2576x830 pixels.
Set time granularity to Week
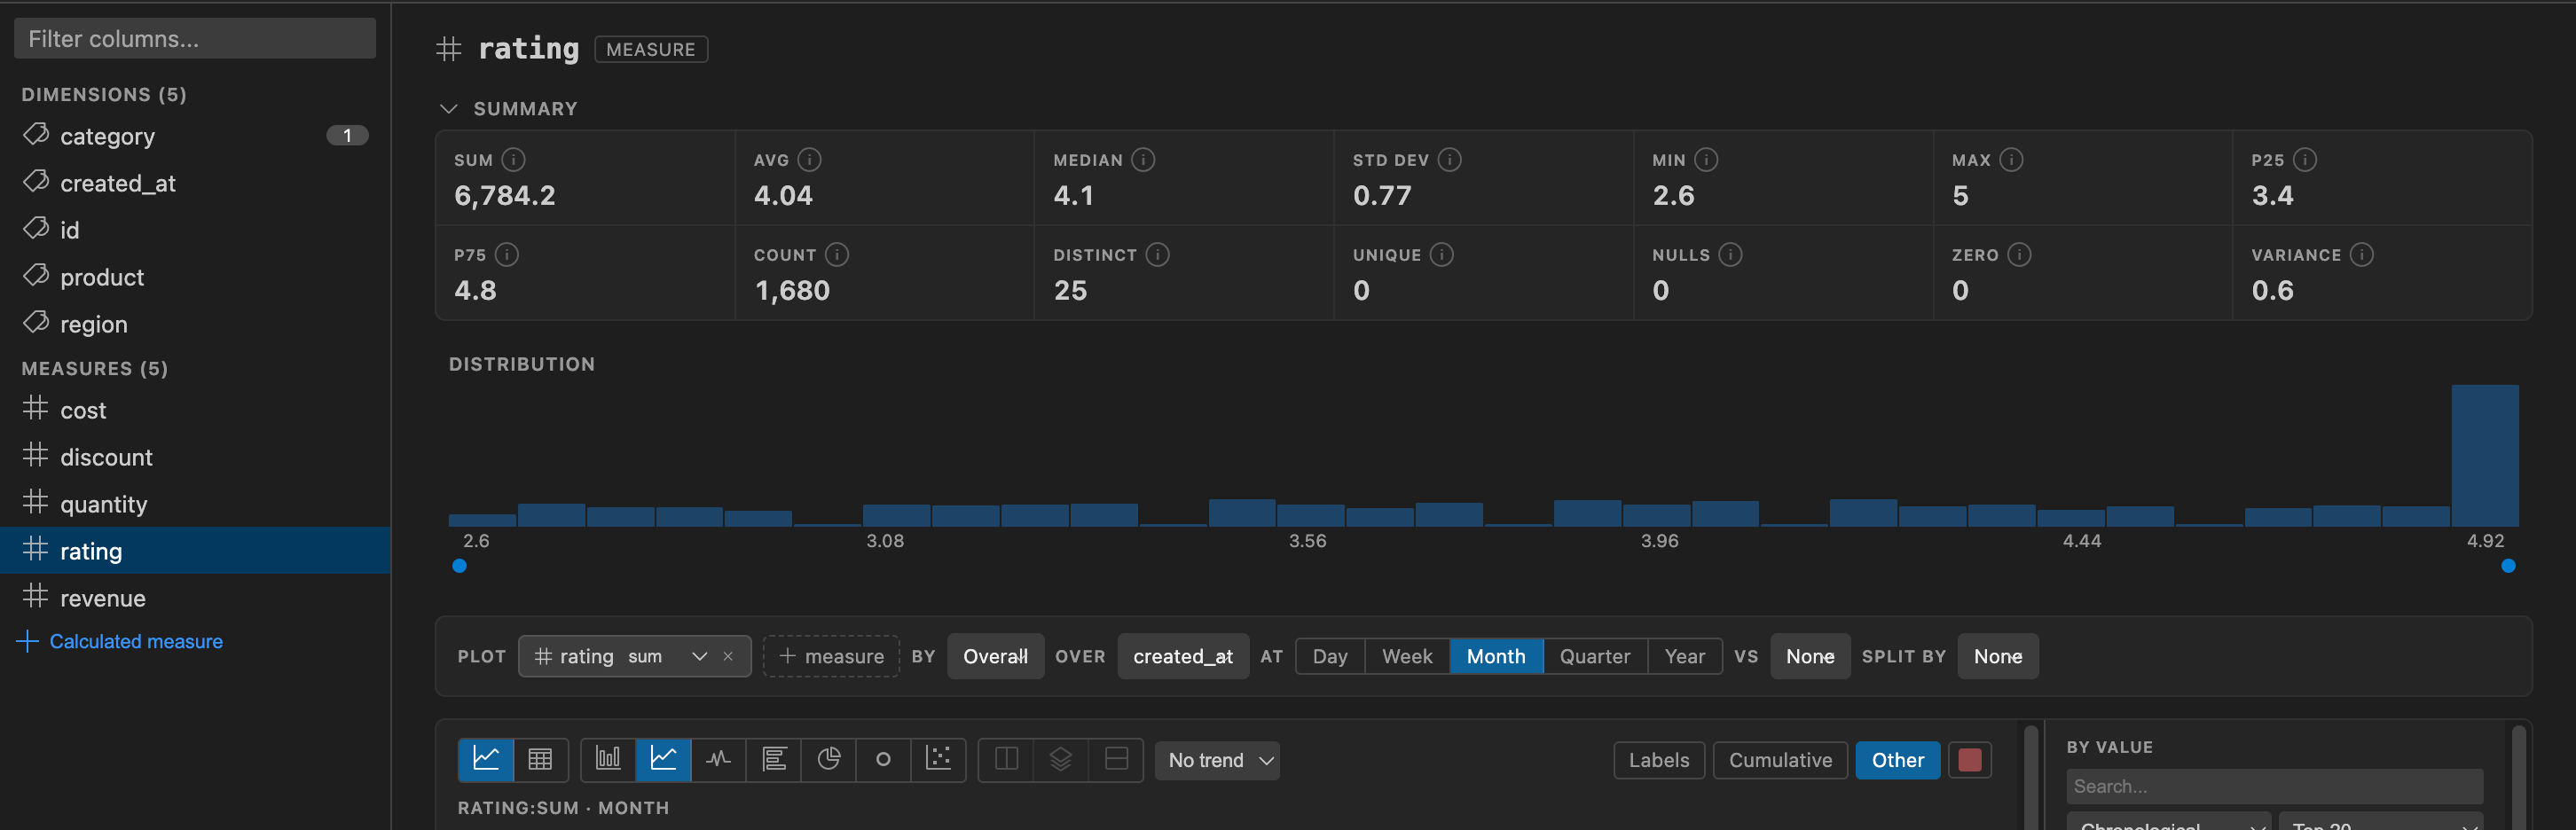click(x=1407, y=656)
